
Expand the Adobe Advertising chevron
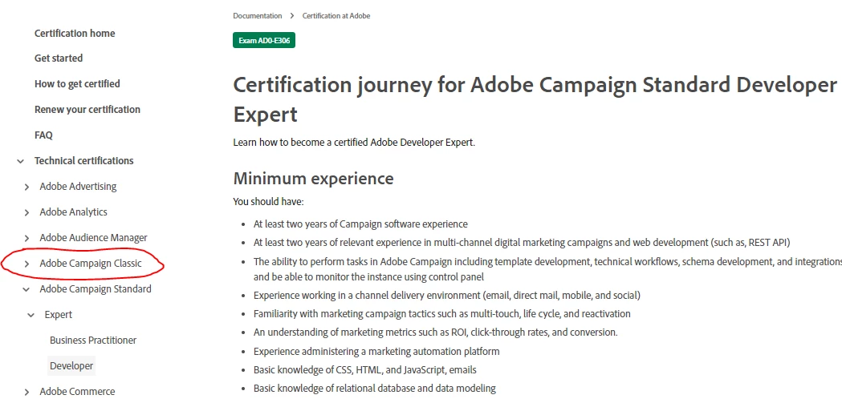tap(26, 187)
